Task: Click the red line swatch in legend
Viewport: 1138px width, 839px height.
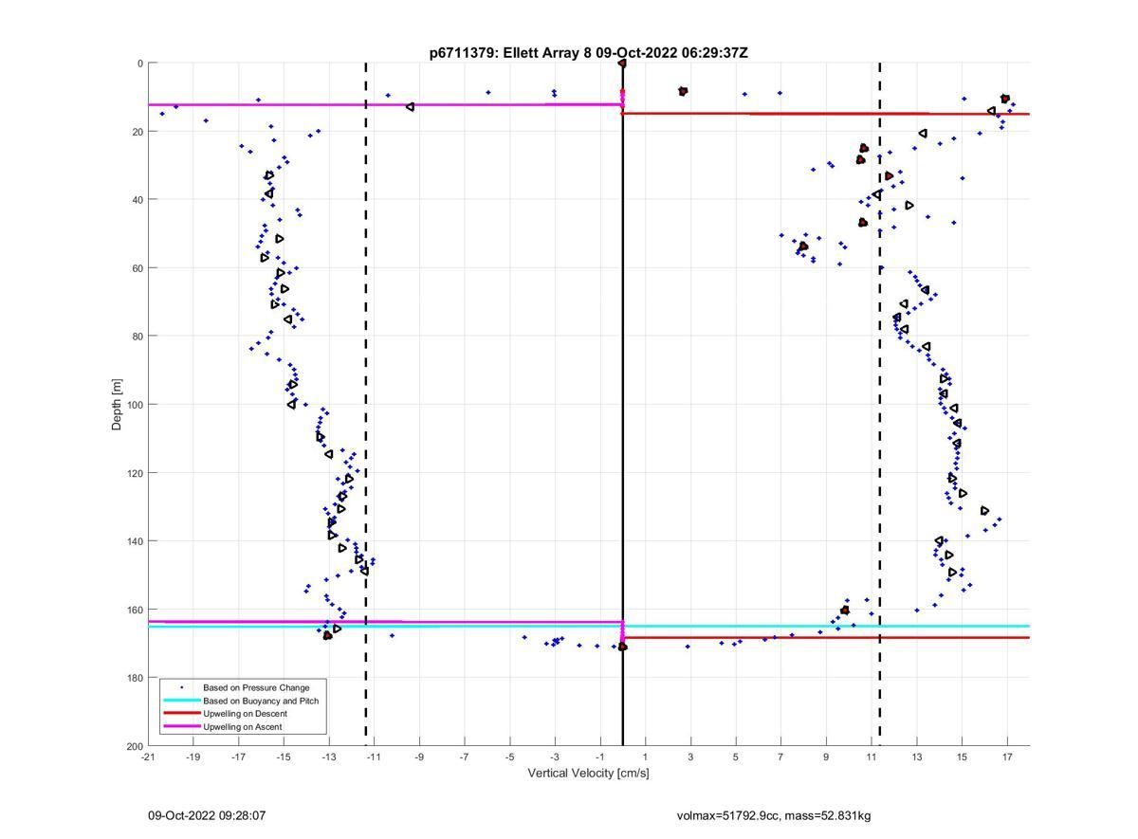Action: (x=182, y=714)
